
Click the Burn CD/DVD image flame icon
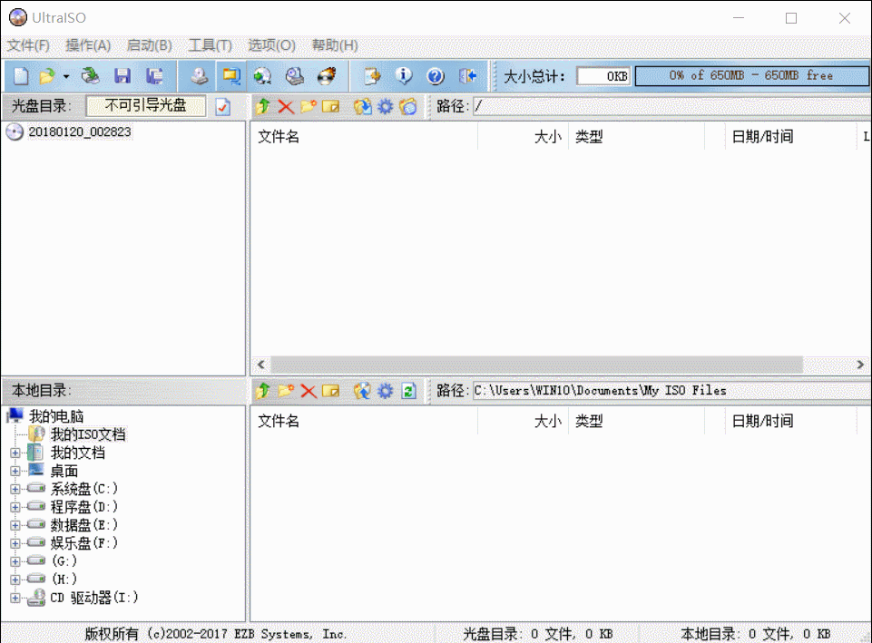(327, 76)
